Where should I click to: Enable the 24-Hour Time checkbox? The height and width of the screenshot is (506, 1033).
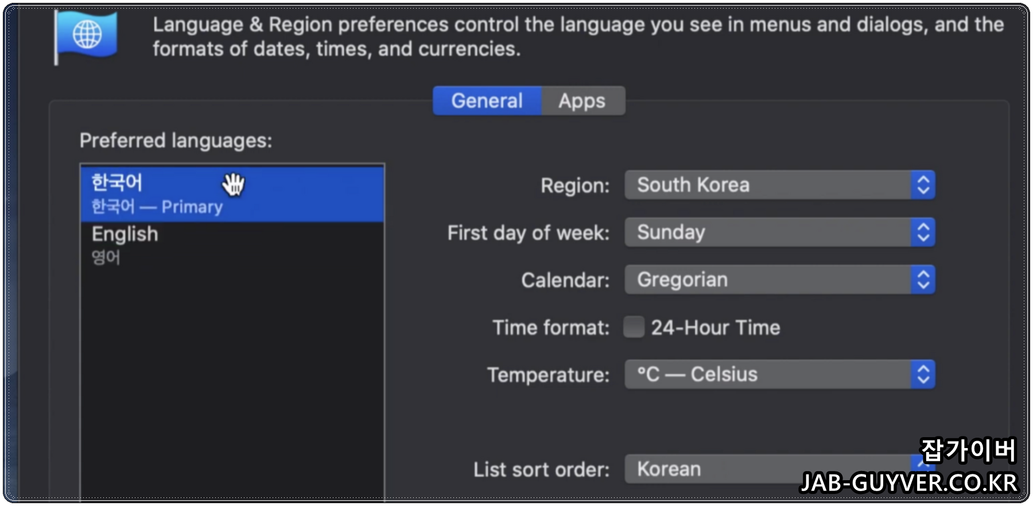pyautogui.click(x=634, y=327)
